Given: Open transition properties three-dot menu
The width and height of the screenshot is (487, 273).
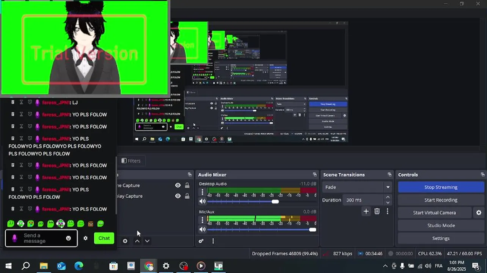Looking at the screenshot, I should click(387, 211).
